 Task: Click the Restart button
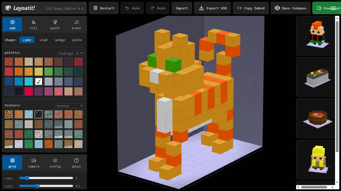point(103,8)
